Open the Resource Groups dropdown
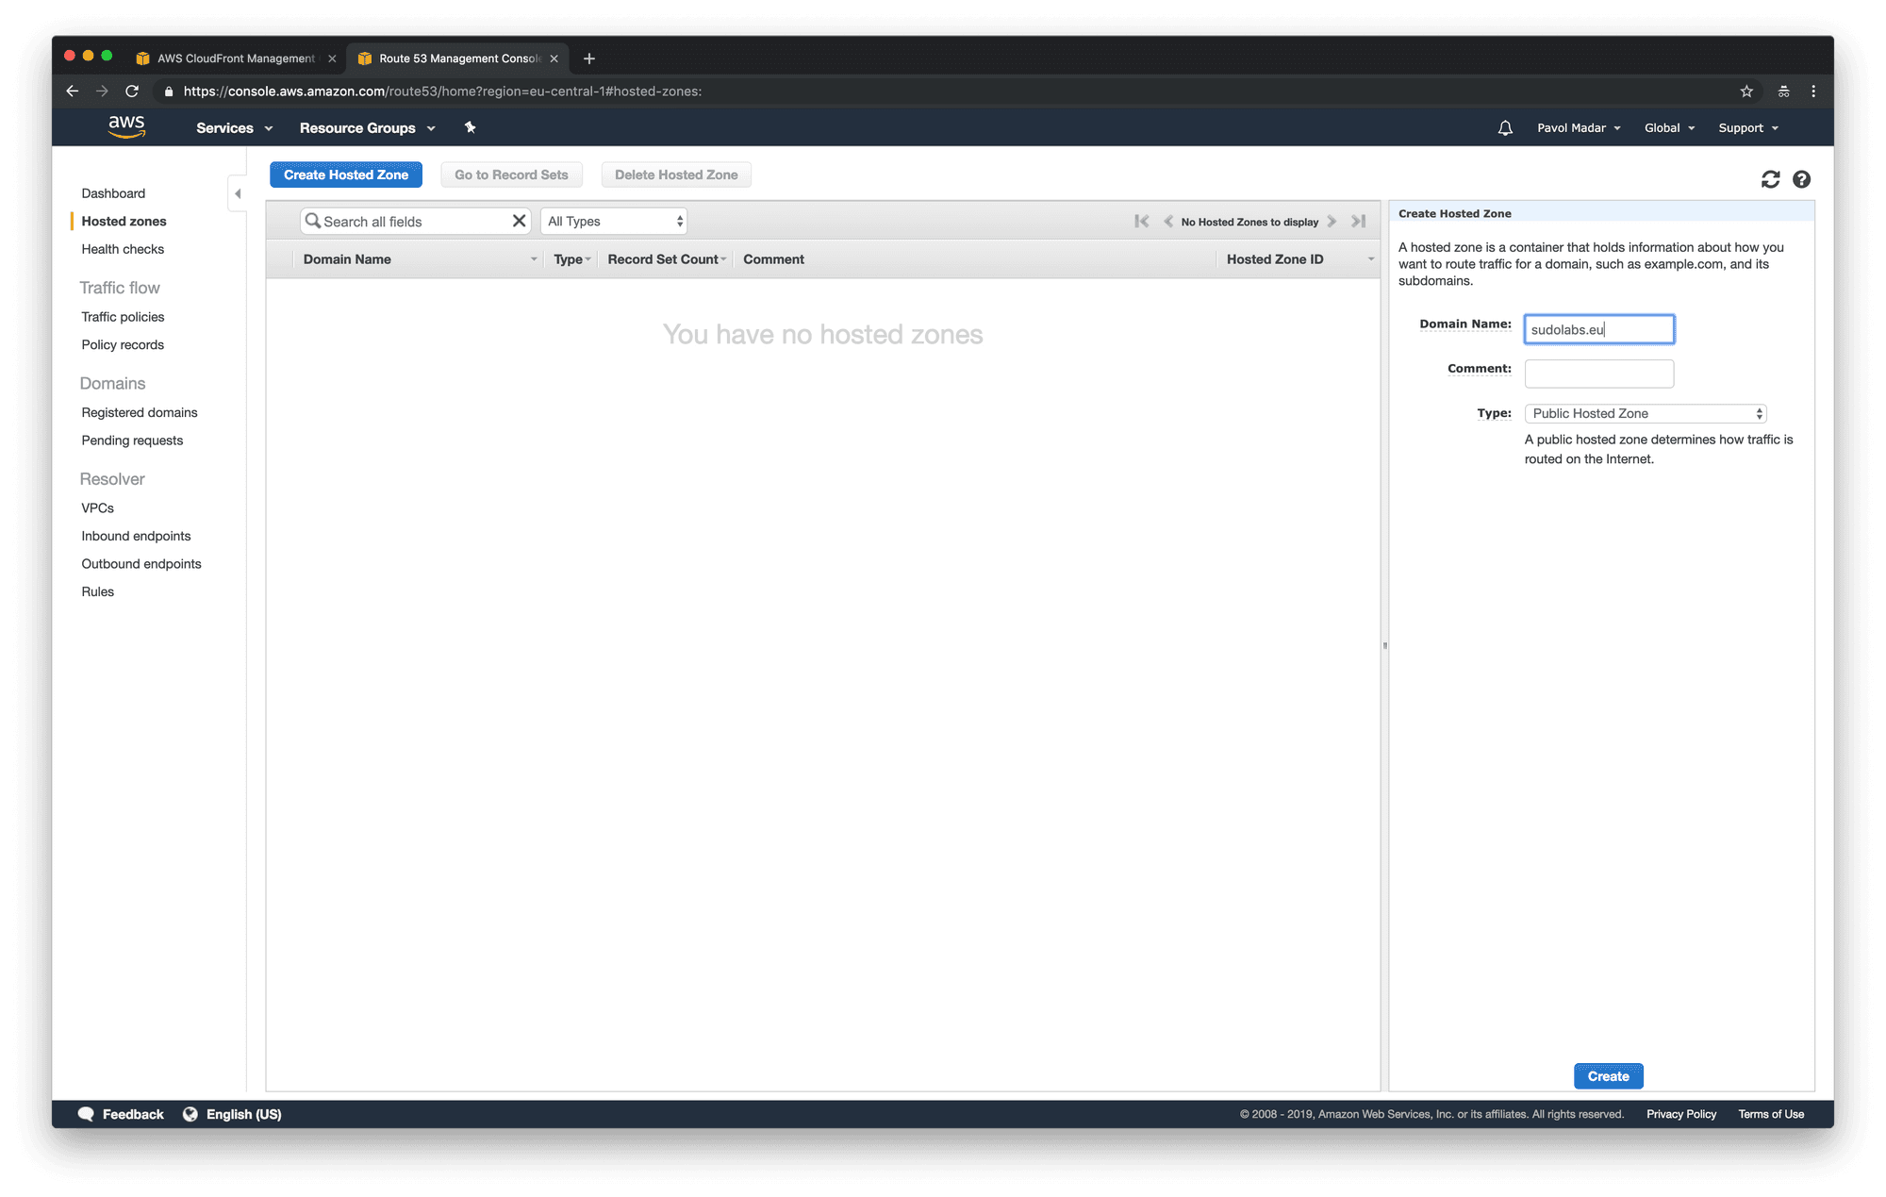This screenshot has width=1886, height=1197. pos(367,127)
